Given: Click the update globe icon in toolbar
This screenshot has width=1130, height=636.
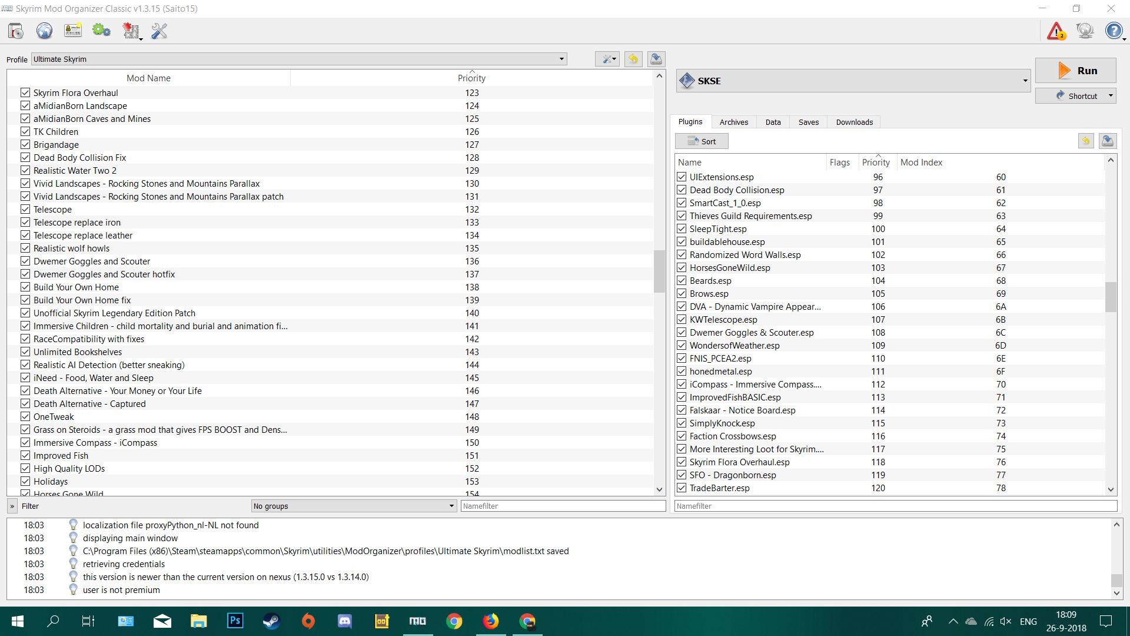Looking at the screenshot, I should [x=1085, y=31].
